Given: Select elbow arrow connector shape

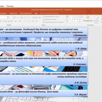Looking at the screenshot, I should [x=72, y=19].
